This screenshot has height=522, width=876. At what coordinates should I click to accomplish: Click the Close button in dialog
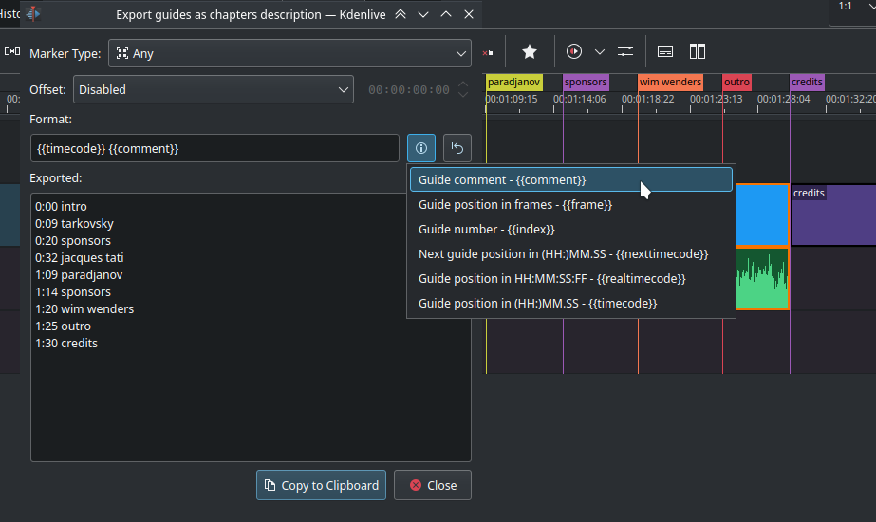tap(433, 485)
